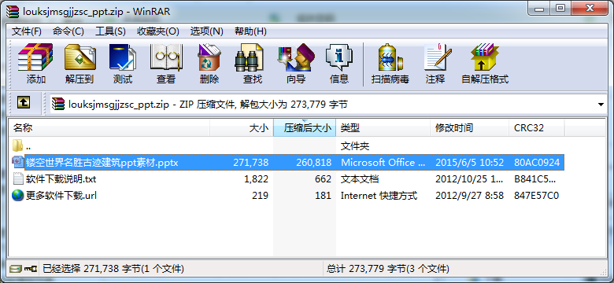Open the 帮助(H) menu
Screen dimensions: 614x283
pyautogui.click(x=250, y=31)
